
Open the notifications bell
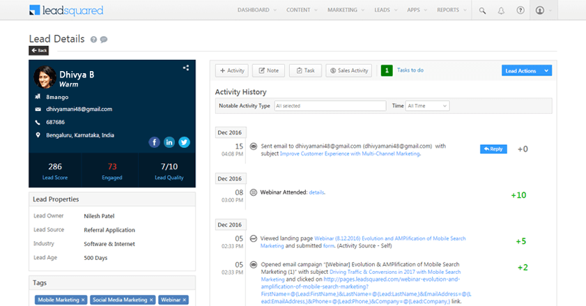501,10
